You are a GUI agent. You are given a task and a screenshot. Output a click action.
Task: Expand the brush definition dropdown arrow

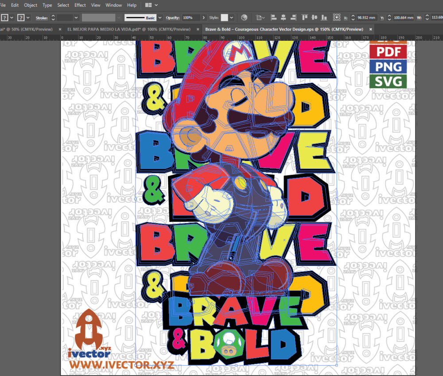point(160,18)
